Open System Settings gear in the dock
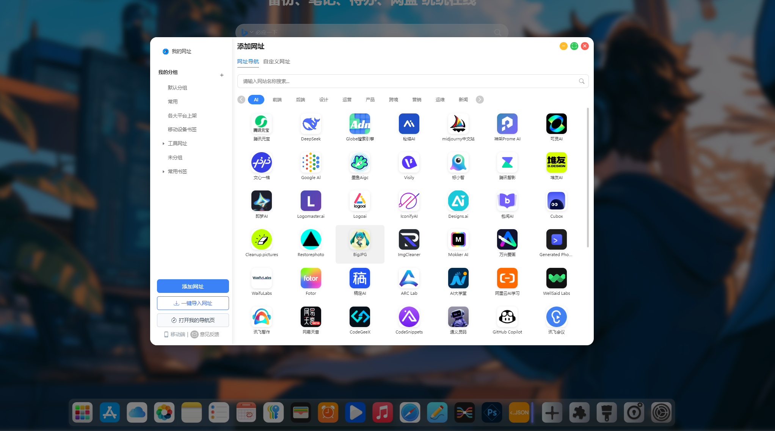Image resolution: width=775 pixels, height=431 pixels. coord(661,412)
